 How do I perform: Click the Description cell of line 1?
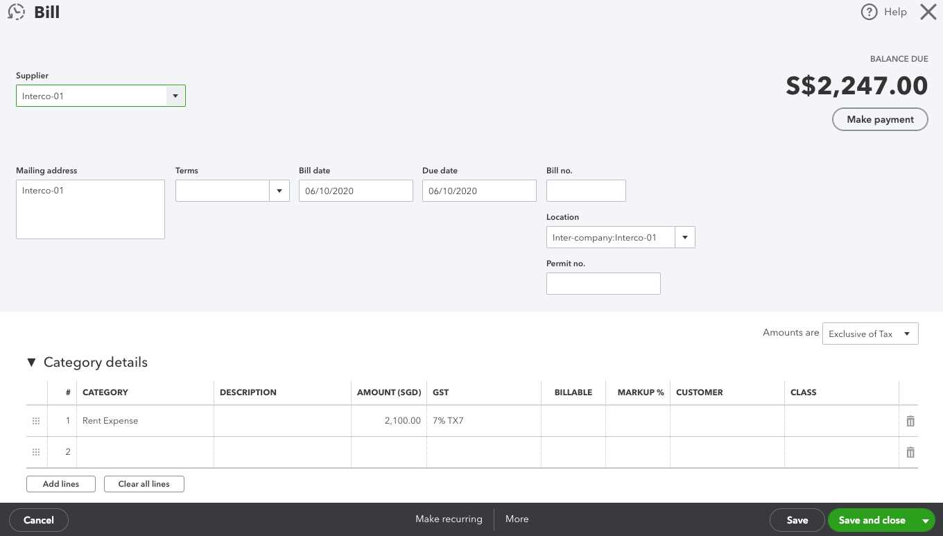tap(282, 421)
